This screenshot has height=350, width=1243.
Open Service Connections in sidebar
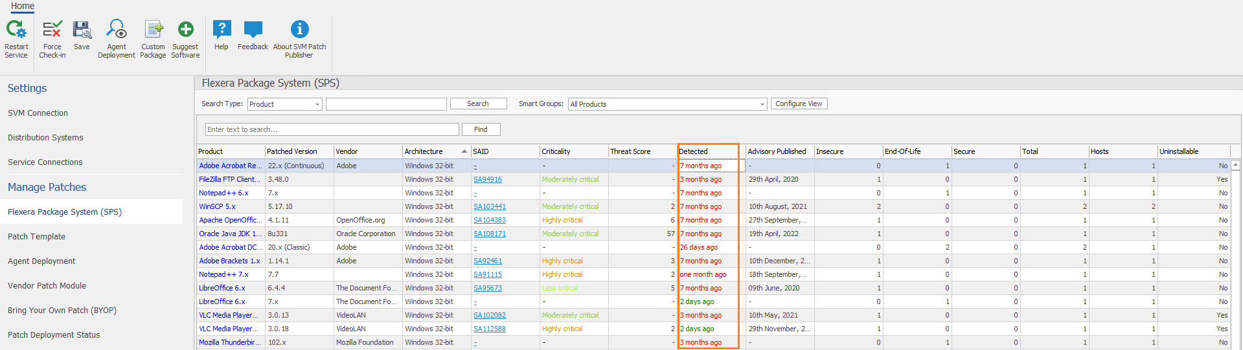point(45,162)
